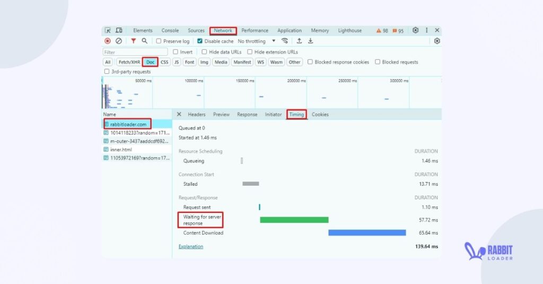This screenshot has width=543, height=284.
Task: Filter requests by CSS
Action: (x=164, y=62)
